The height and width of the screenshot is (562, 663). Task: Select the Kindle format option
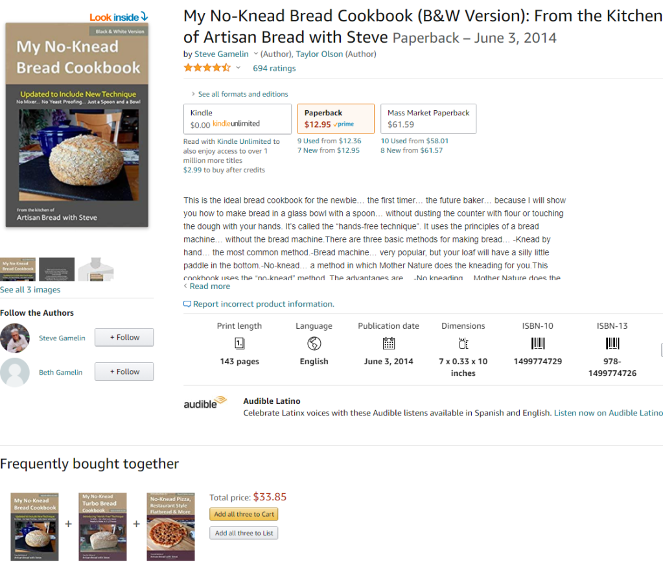tap(237, 119)
